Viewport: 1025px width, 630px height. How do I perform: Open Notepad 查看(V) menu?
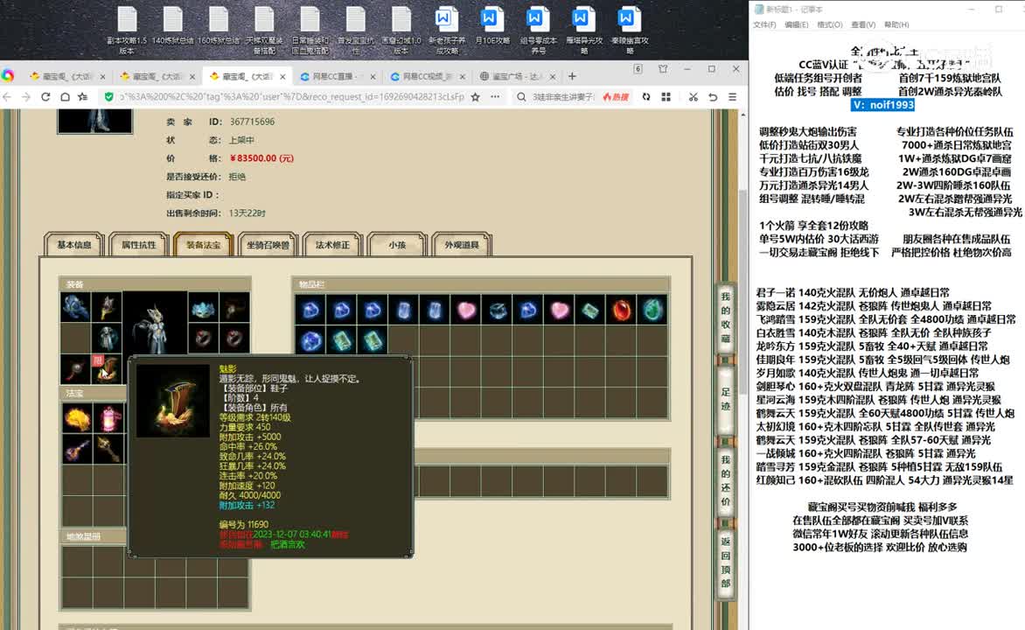tap(863, 24)
